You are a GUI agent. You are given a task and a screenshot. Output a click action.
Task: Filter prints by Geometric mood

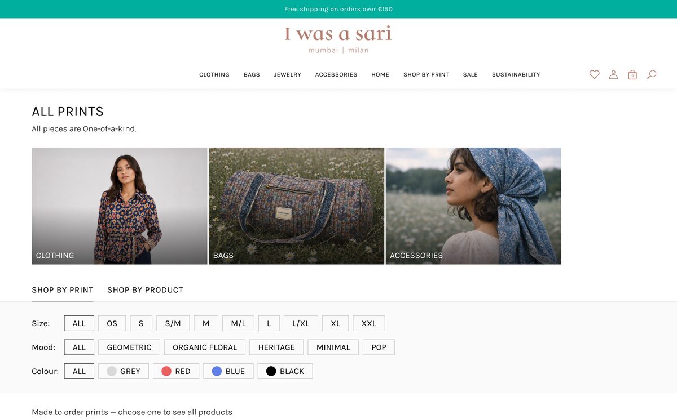(x=129, y=347)
